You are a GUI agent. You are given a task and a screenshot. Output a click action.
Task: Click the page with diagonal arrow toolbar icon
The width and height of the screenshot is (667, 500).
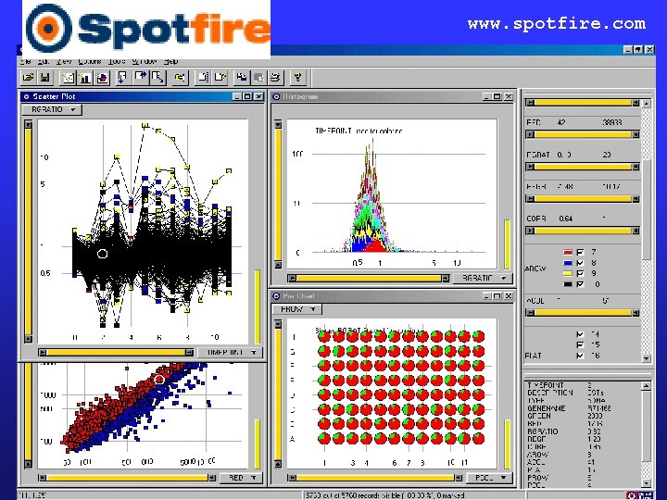point(157,78)
